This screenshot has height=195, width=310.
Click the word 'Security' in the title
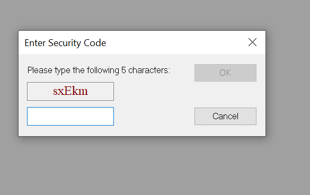point(65,43)
